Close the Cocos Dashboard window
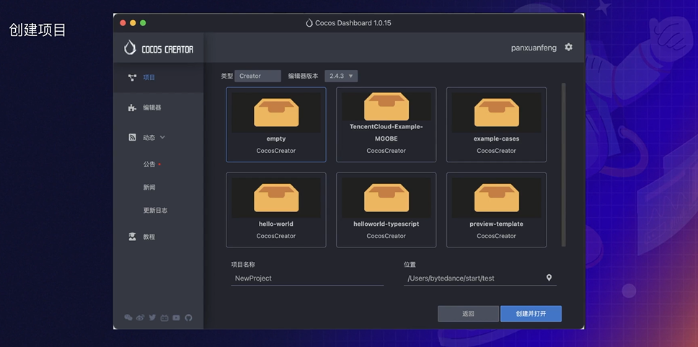 pyautogui.click(x=123, y=22)
